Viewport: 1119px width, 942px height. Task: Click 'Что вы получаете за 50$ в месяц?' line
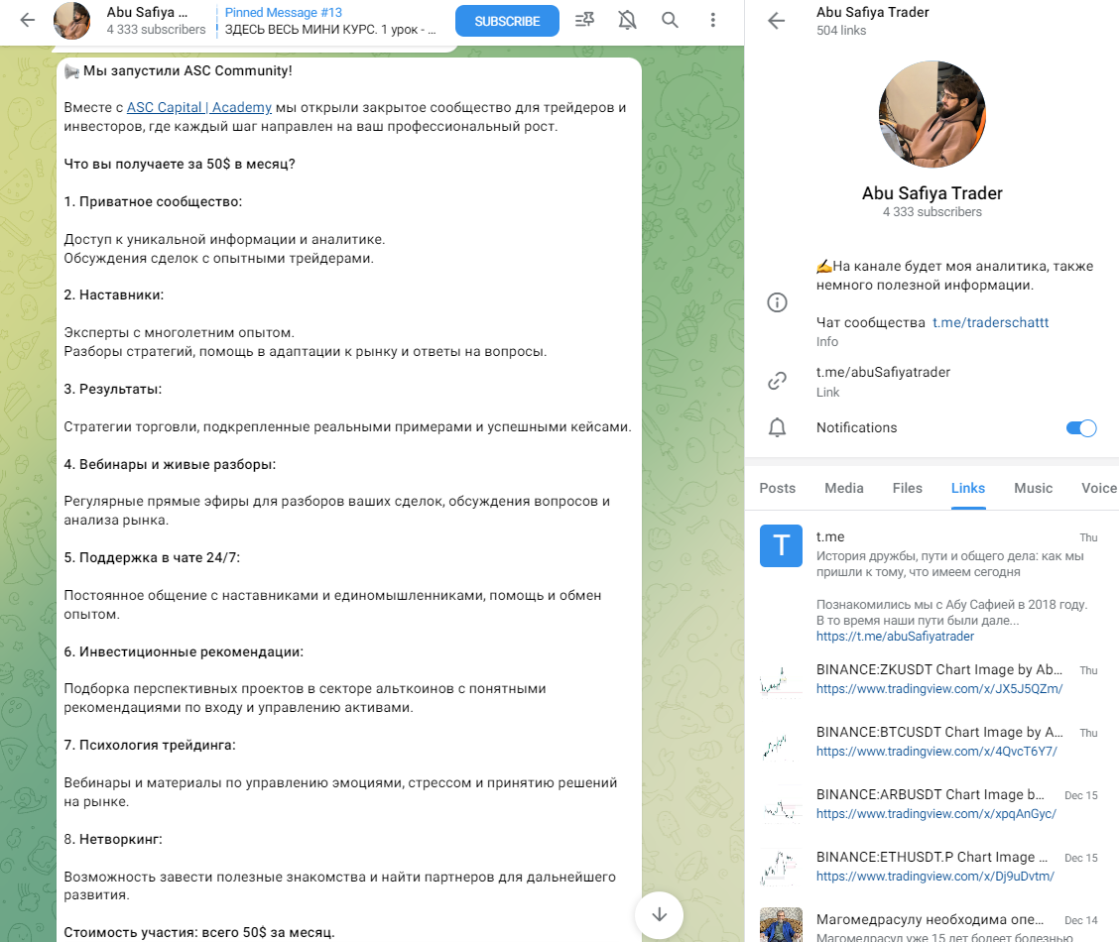tap(180, 164)
